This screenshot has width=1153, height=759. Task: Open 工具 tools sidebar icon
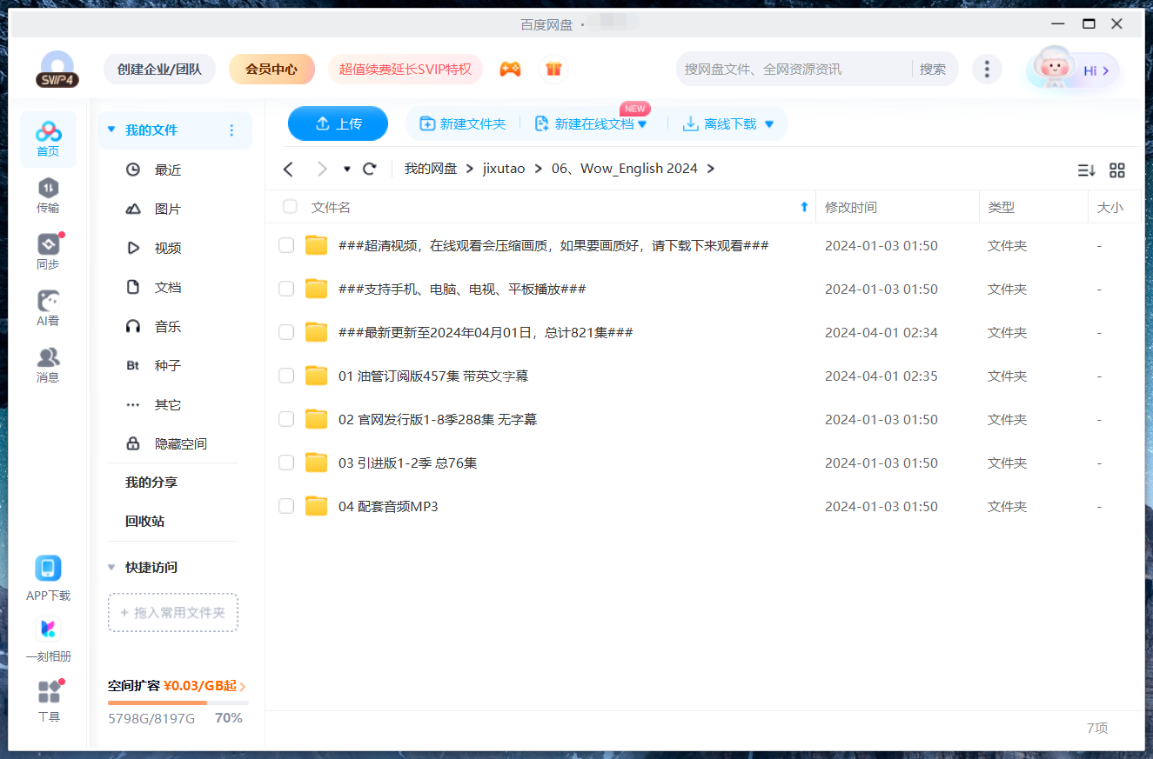[x=48, y=701]
